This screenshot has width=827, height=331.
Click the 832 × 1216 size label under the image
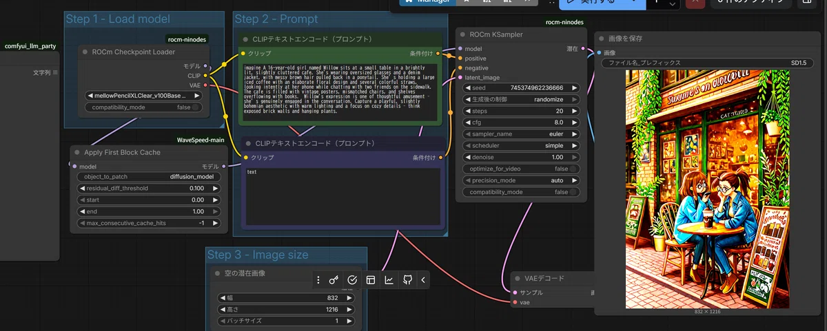coord(706,312)
